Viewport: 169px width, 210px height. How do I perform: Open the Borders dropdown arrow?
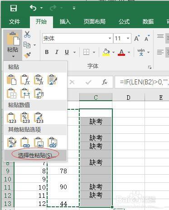coord(94,52)
